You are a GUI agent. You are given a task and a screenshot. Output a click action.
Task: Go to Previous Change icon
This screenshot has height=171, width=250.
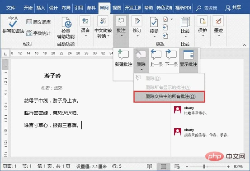165,27
